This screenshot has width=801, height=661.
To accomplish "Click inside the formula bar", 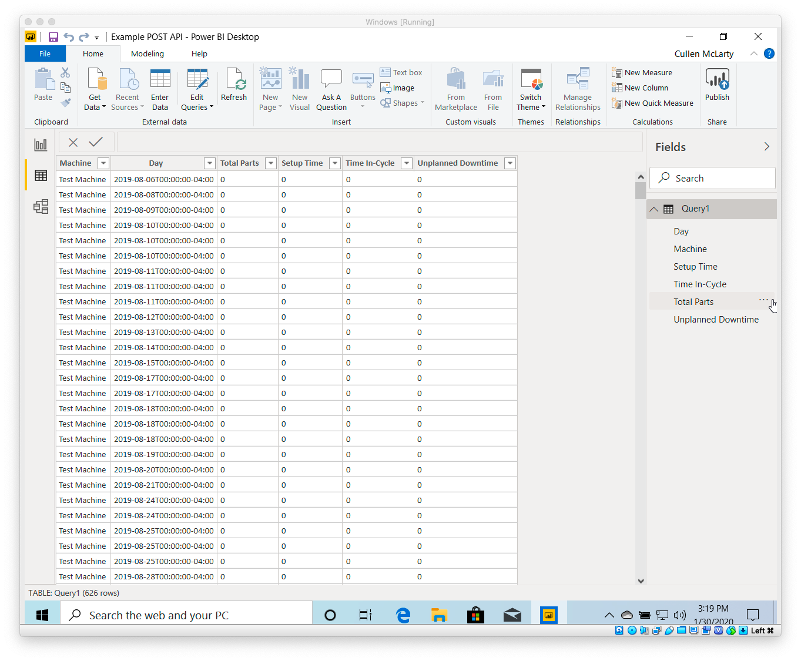I will [x=380, y=142].
